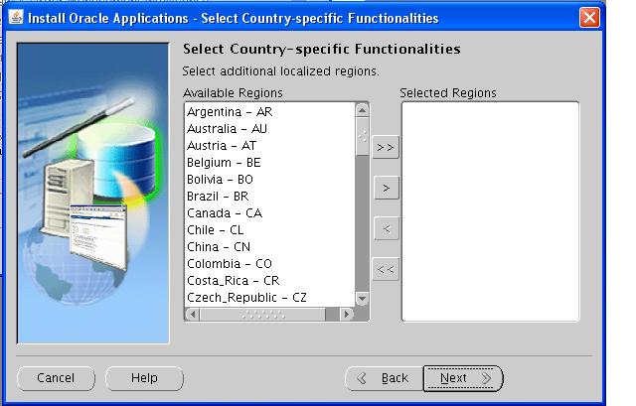The width and height of the screenshot is (636, 406).
Task: Click the remove all regions (<<) button
Action: click(386, 269)
